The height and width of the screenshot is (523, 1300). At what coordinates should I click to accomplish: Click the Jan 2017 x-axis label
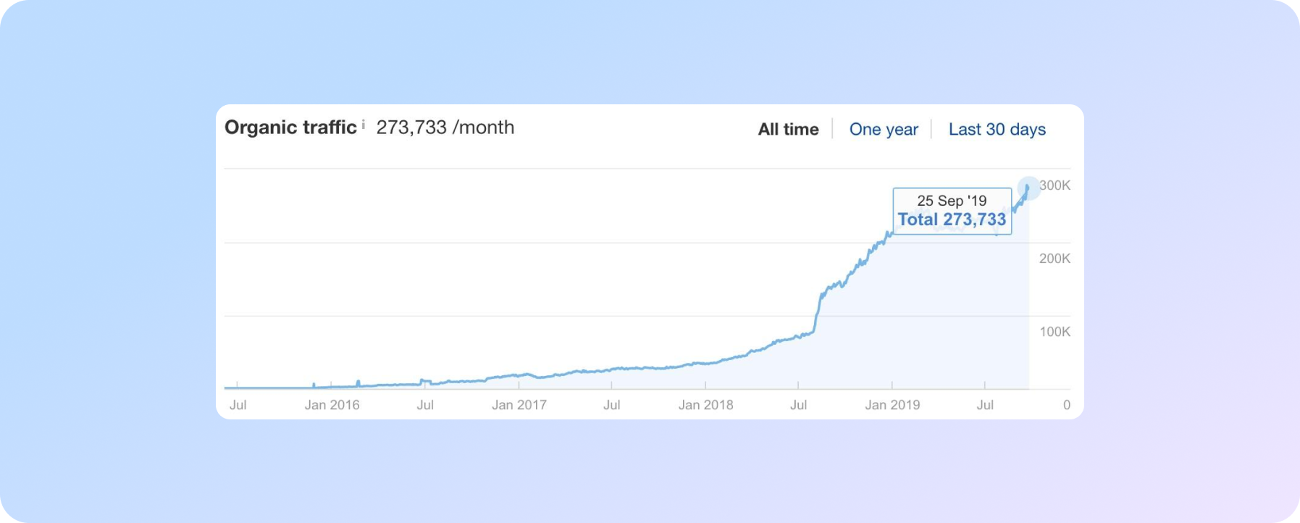pyautogui.click(x=519, y=405)
